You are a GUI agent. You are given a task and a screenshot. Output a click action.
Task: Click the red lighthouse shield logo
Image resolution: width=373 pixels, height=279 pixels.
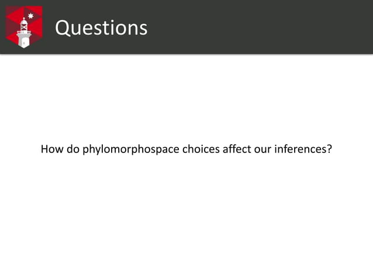click(x=24, y=27)
